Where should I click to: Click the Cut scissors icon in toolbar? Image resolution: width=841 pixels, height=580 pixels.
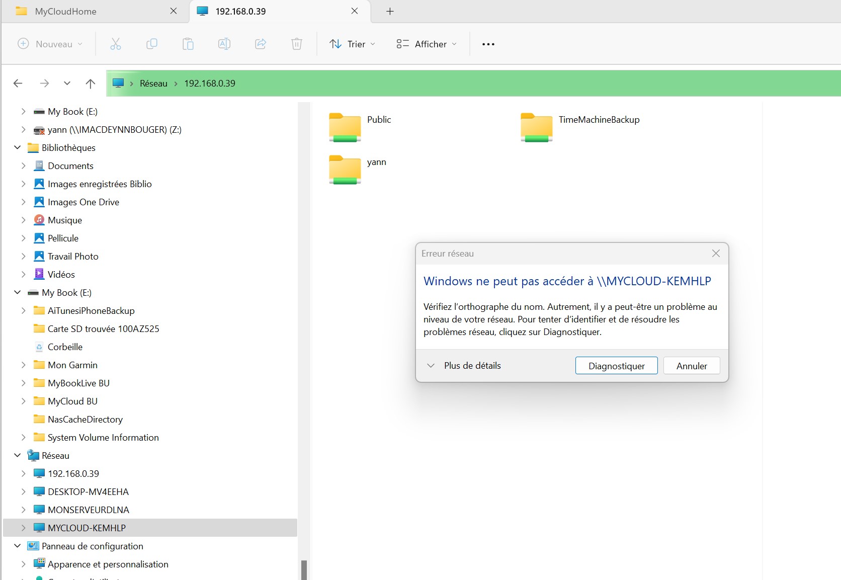click(115, 44)
